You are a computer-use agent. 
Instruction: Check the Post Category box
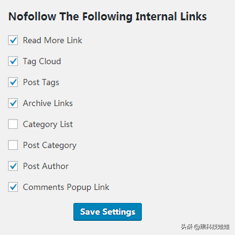[x=13, y=145]
